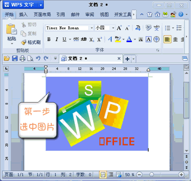Click the vertical scrollbar down arrow

pyautogui.click(x=187, y=151)
